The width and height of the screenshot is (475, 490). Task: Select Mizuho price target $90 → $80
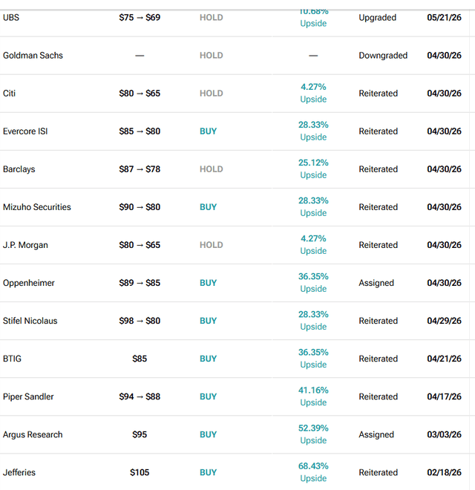point(140,207)
